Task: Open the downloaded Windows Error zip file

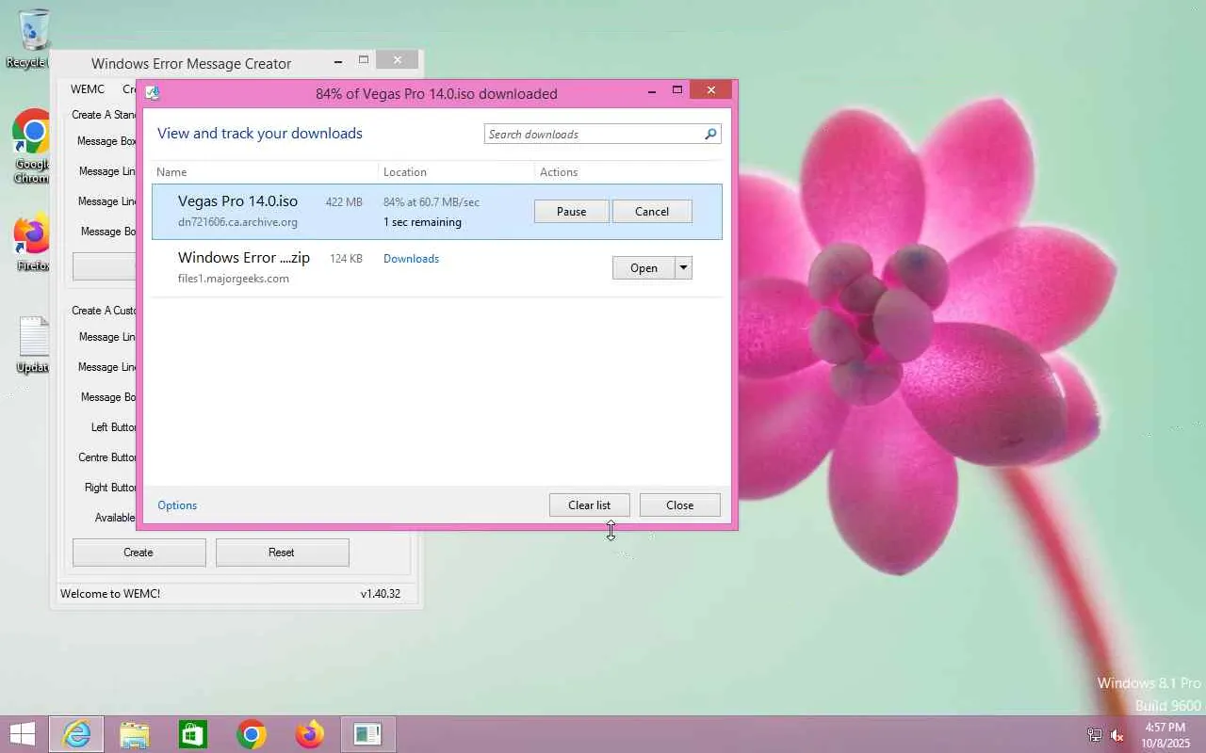Action: [x=644, y=268]
